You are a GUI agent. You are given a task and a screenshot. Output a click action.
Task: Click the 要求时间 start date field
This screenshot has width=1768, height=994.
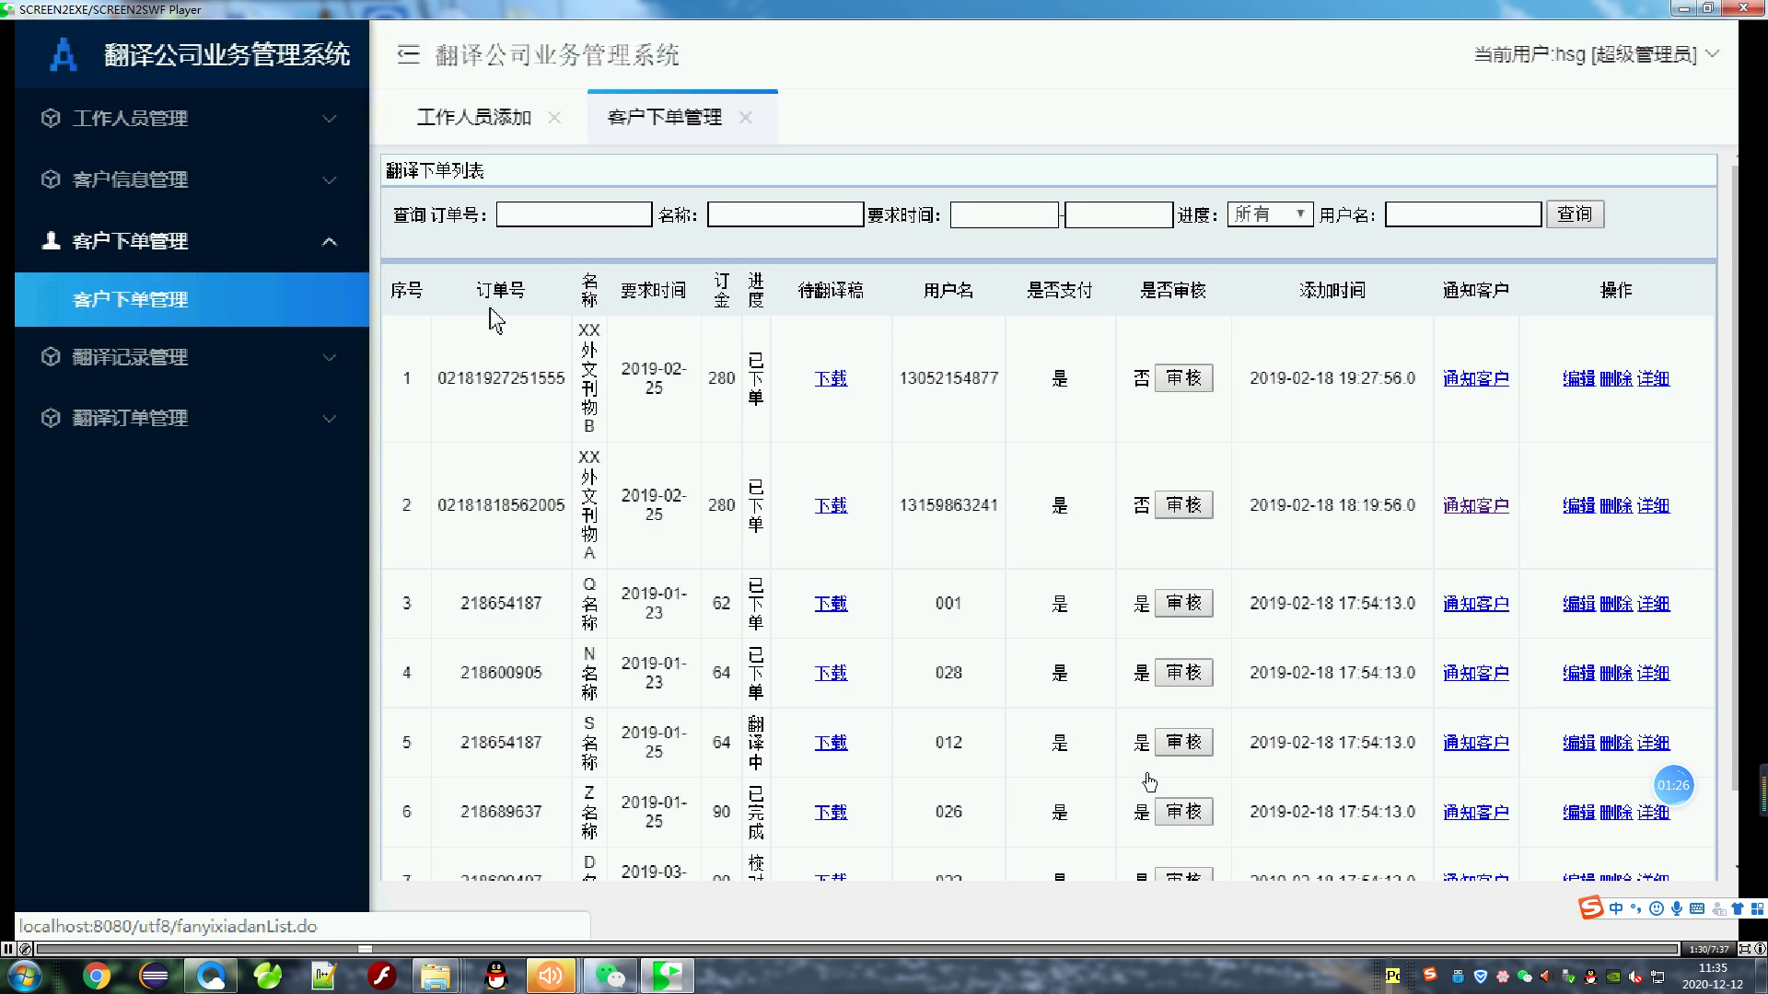tap(1004, 214)
